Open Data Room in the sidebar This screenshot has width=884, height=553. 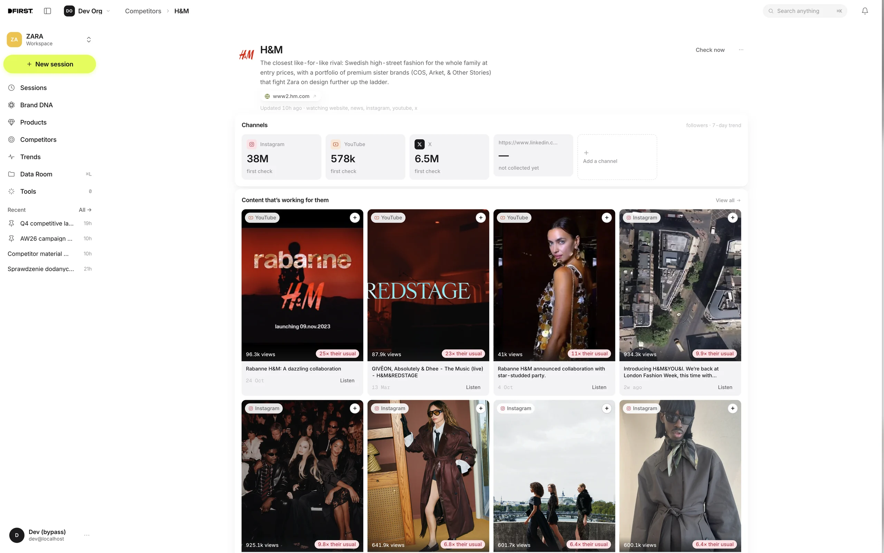(x=50, y=174)
